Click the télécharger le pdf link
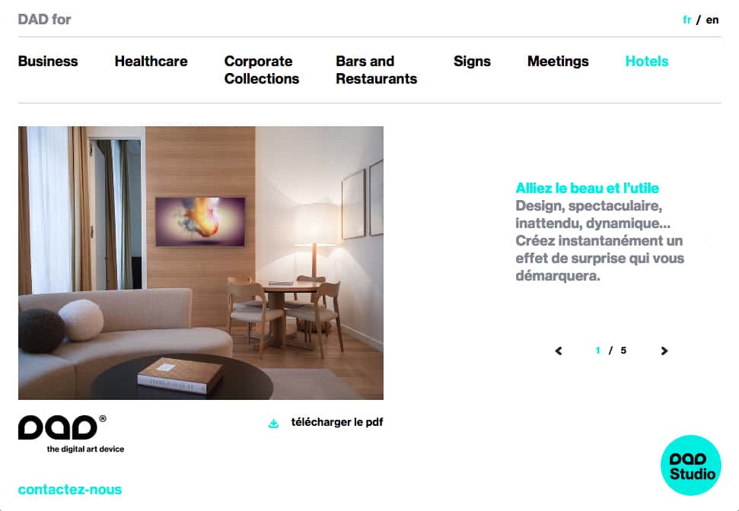The width and height of the screenshot is (739, 511). coord(337,422)
